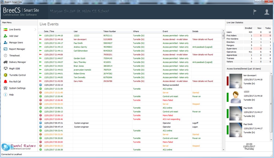Click the events list scrollbar thumb
Screen dimensions: 274x158
tap(223, 36)
